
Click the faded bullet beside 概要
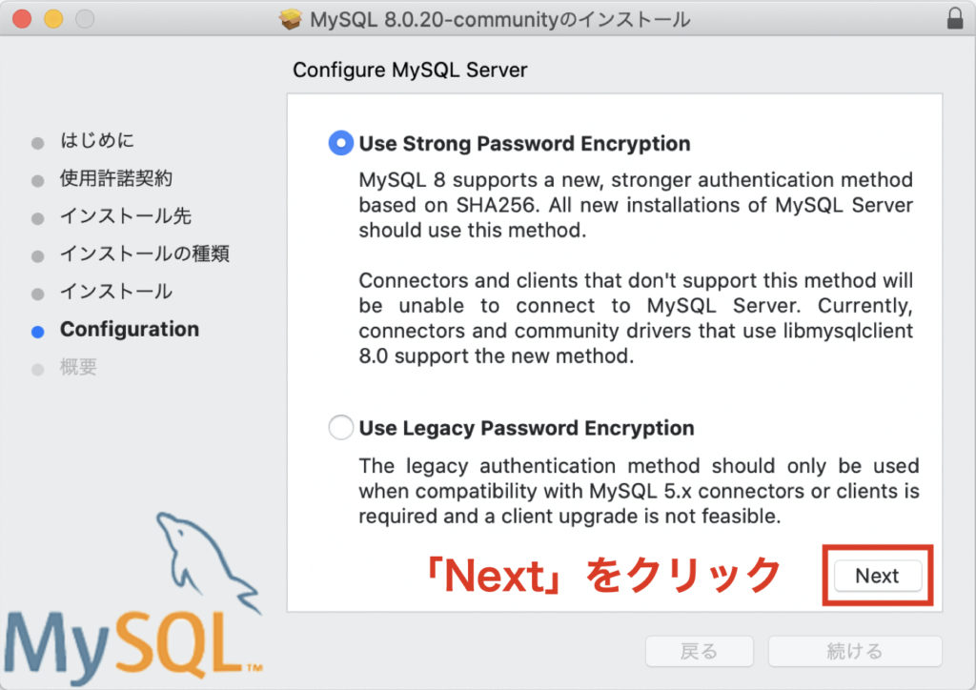(38, 370)
